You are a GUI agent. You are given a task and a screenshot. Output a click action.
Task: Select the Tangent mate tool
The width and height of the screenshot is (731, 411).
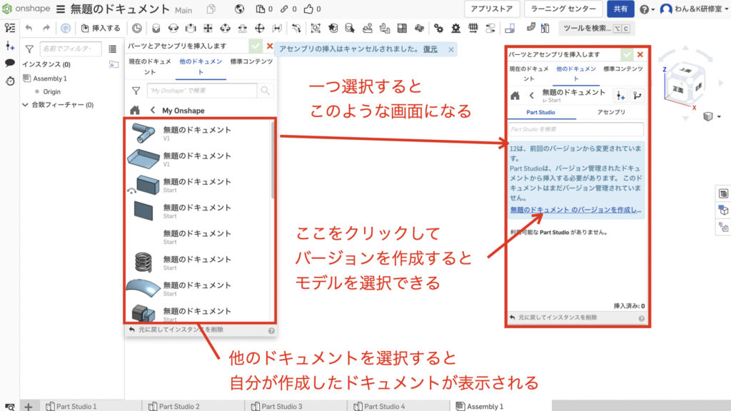pyautogui.click(x=296, y=29)
